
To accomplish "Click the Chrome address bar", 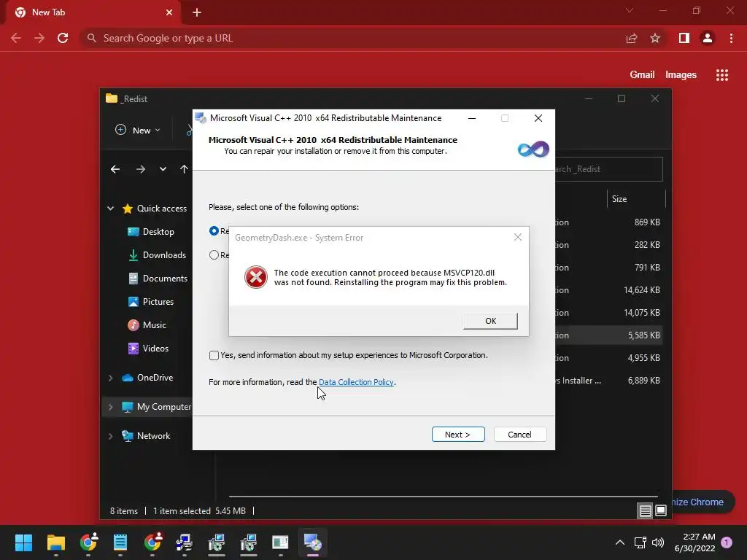I will point(352,38).
